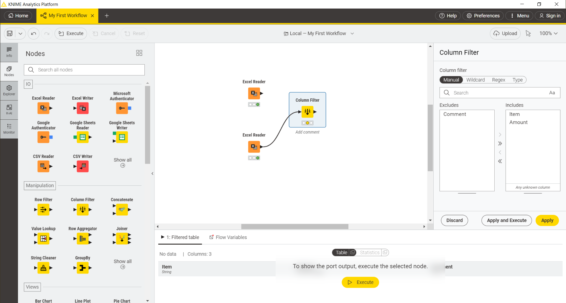Select the CSV Writer node icon
The height and width of the screenshot is (303, 566).
coord(82,166)
